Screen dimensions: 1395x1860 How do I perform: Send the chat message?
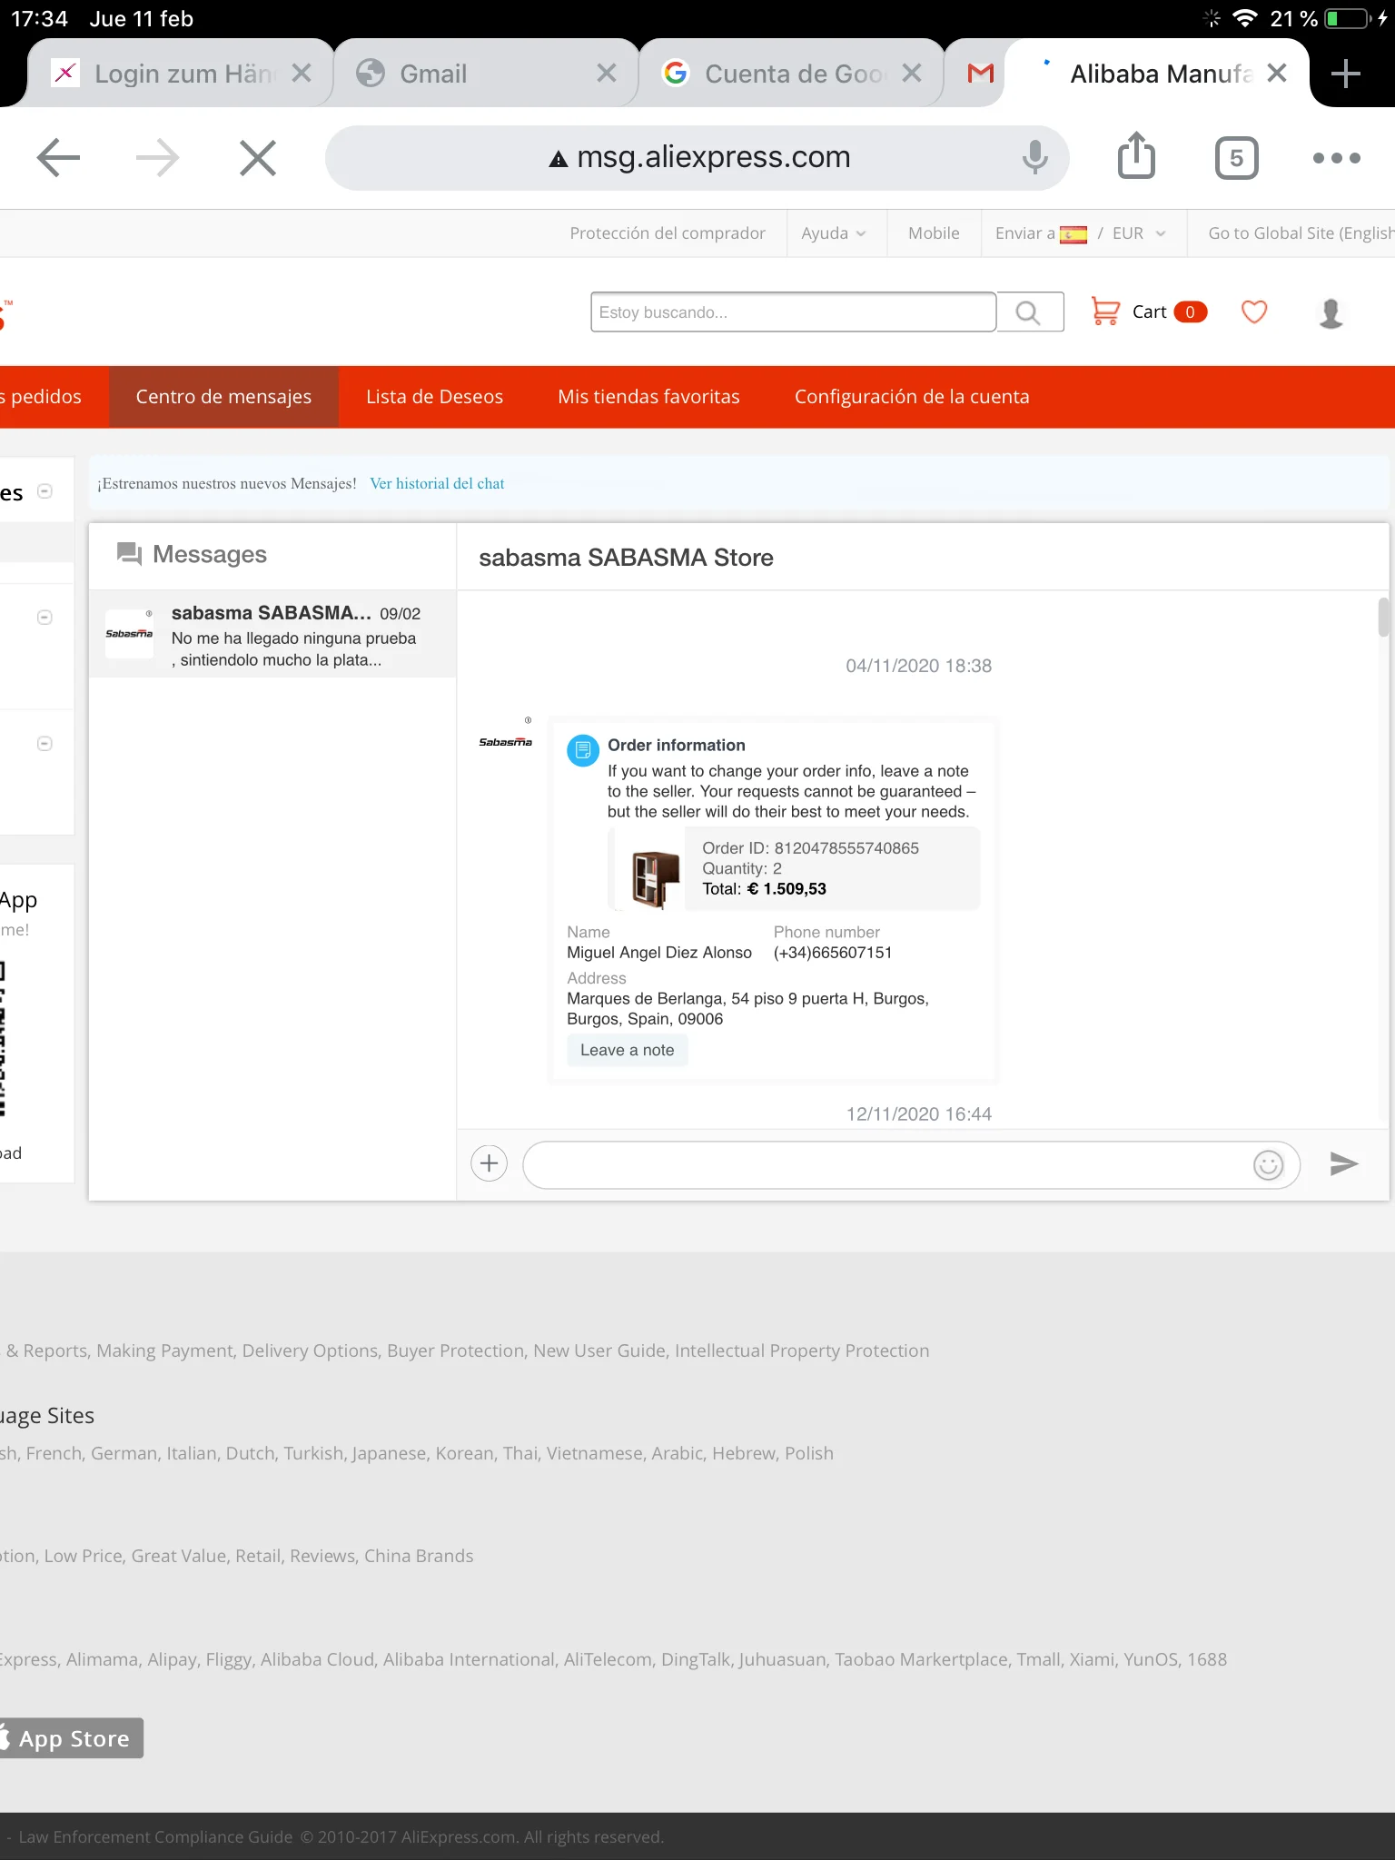(1343, 1163)
